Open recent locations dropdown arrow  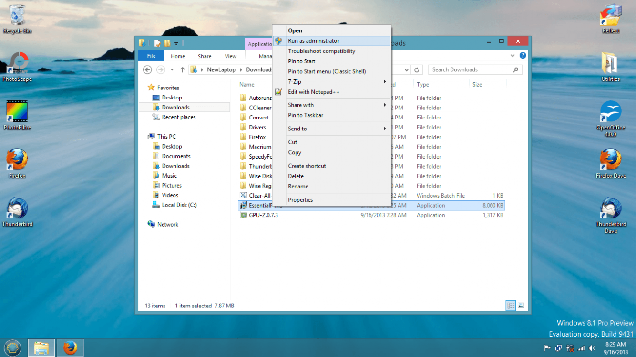pyautogui.click(x=172, y=70)
